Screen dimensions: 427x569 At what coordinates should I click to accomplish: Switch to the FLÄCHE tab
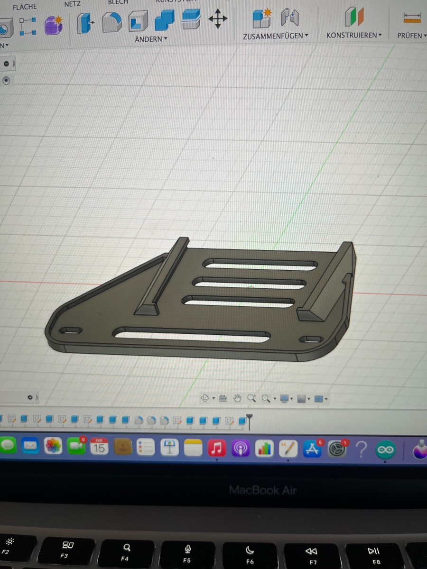25,7
